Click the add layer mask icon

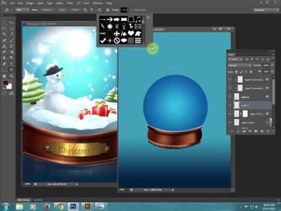[x=244, y=131]
